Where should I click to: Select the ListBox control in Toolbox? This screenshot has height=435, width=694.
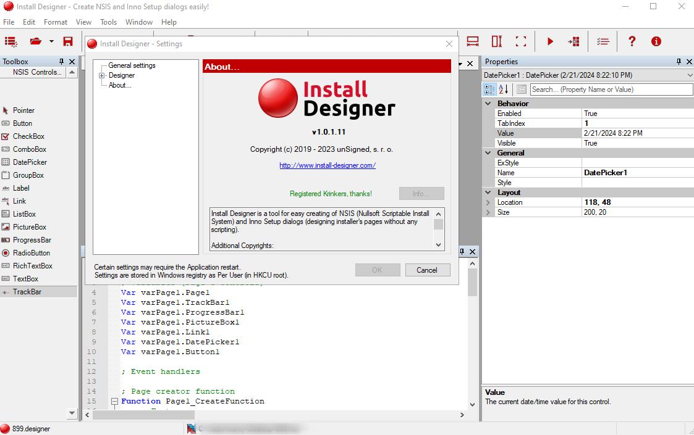24,214
